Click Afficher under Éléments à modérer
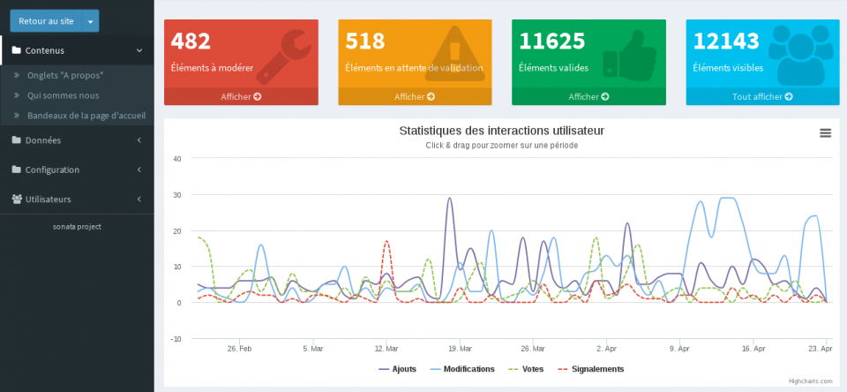 pos(241,96)
